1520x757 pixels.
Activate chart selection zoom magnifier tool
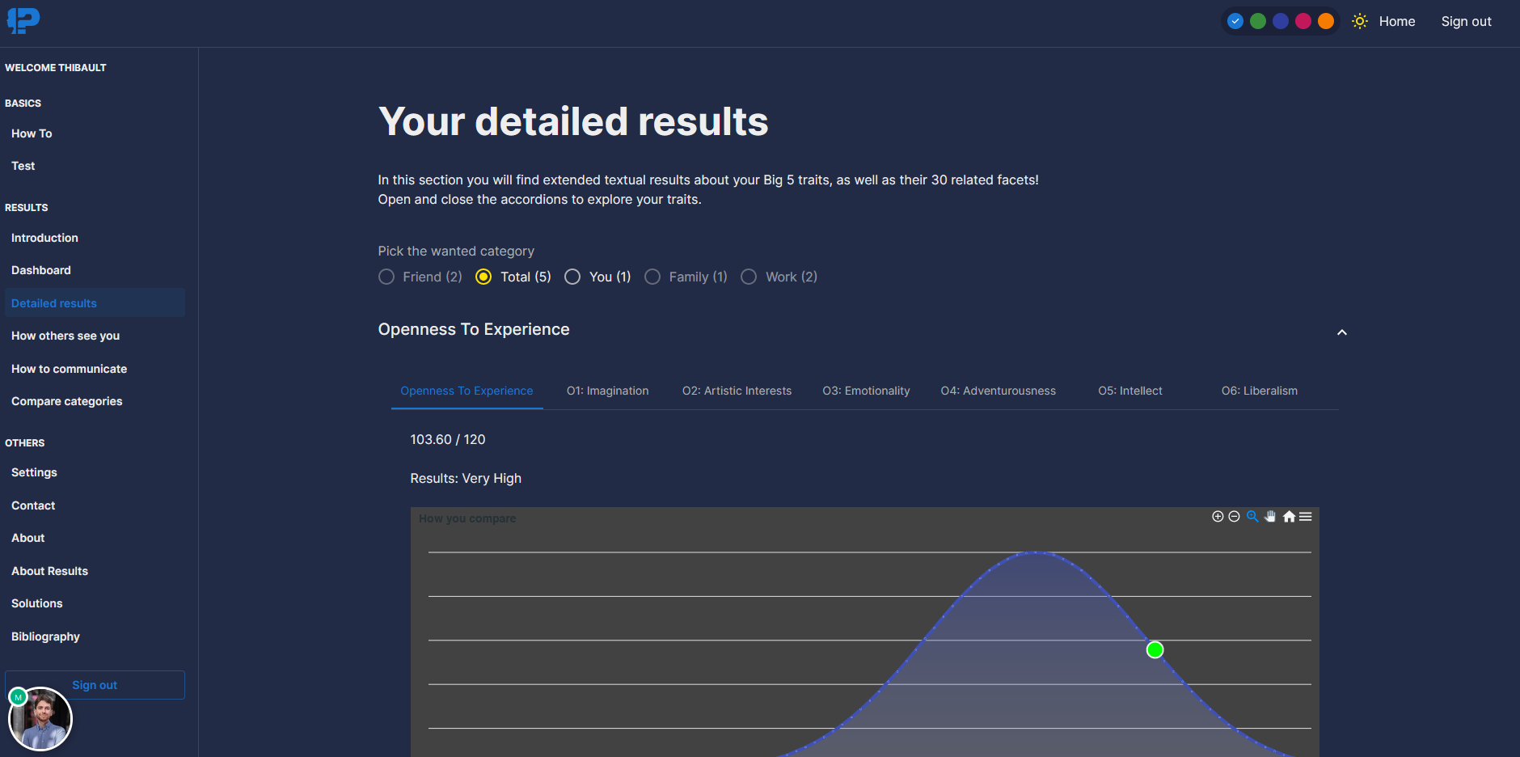point(1252,517)
